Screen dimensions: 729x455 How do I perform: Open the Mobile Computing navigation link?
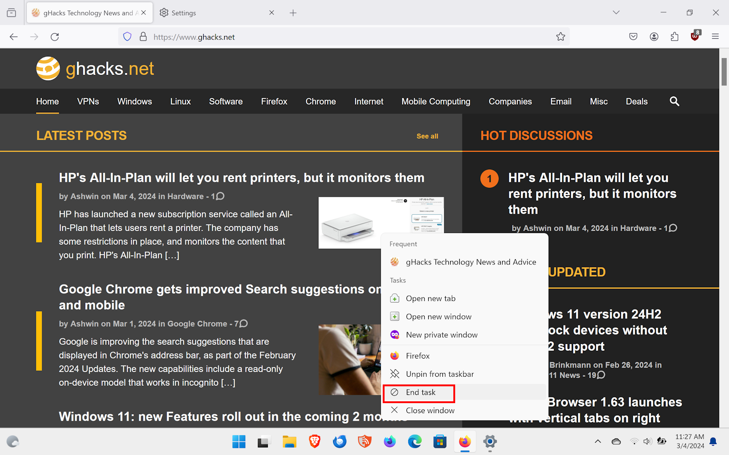[x=436, y=101]
